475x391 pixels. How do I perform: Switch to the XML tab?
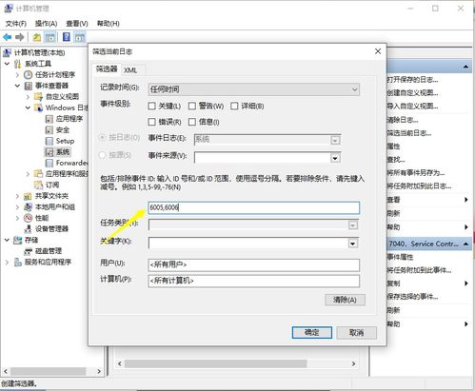(130, 70)
